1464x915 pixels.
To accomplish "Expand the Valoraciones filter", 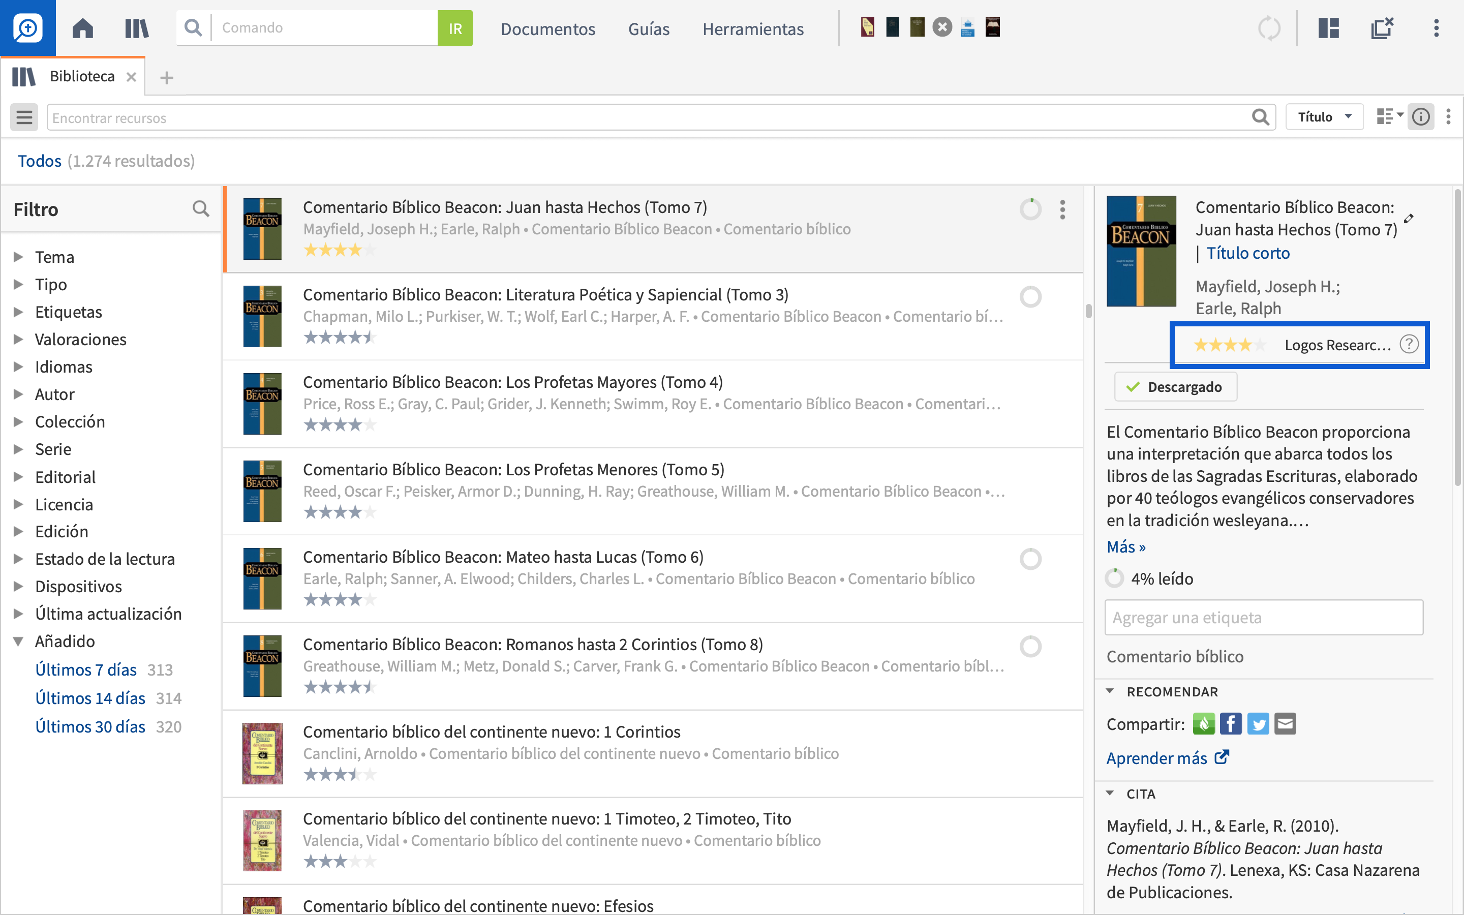I will (x=19, y=339).
